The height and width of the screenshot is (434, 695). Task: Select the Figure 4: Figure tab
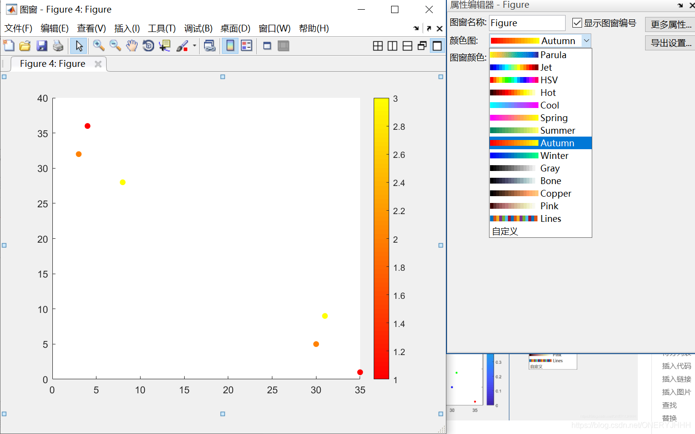(52, 64)
